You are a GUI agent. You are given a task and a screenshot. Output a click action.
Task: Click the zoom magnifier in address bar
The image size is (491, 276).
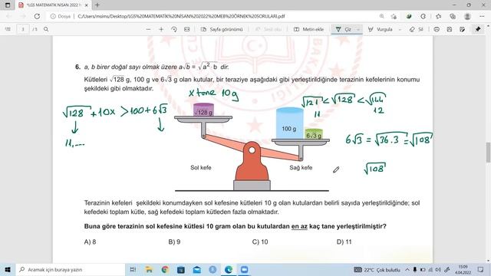pyautogui.click(x=382, y=16)
